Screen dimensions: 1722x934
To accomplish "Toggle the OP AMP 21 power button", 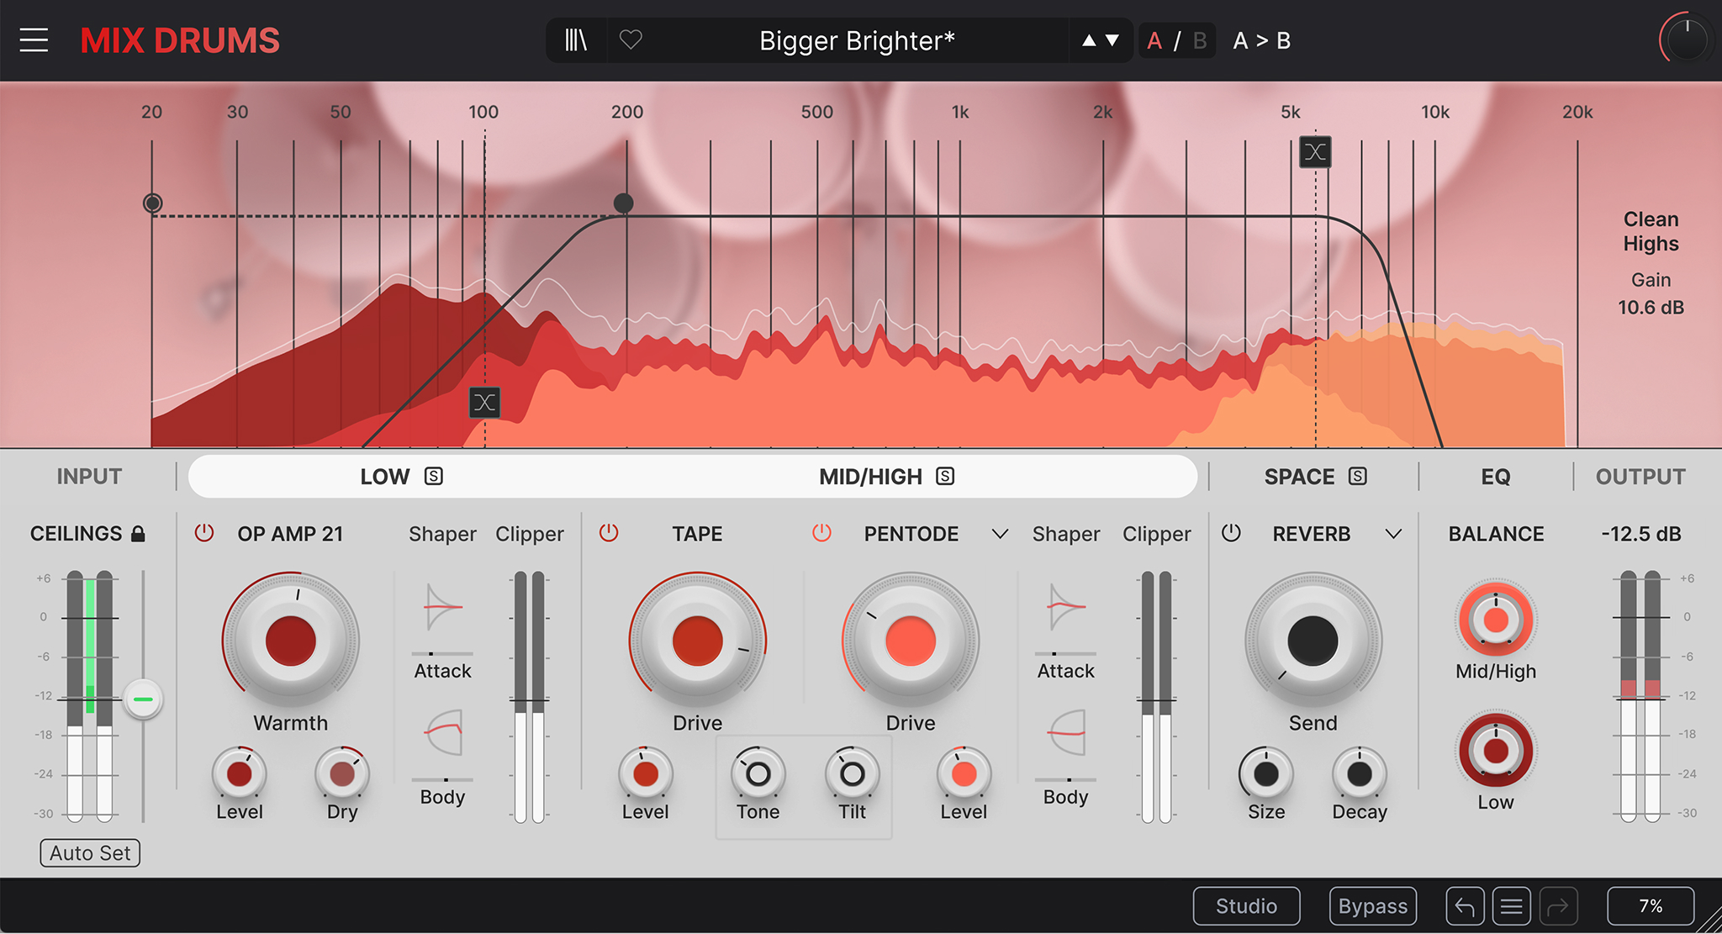I will click(204, 533).
